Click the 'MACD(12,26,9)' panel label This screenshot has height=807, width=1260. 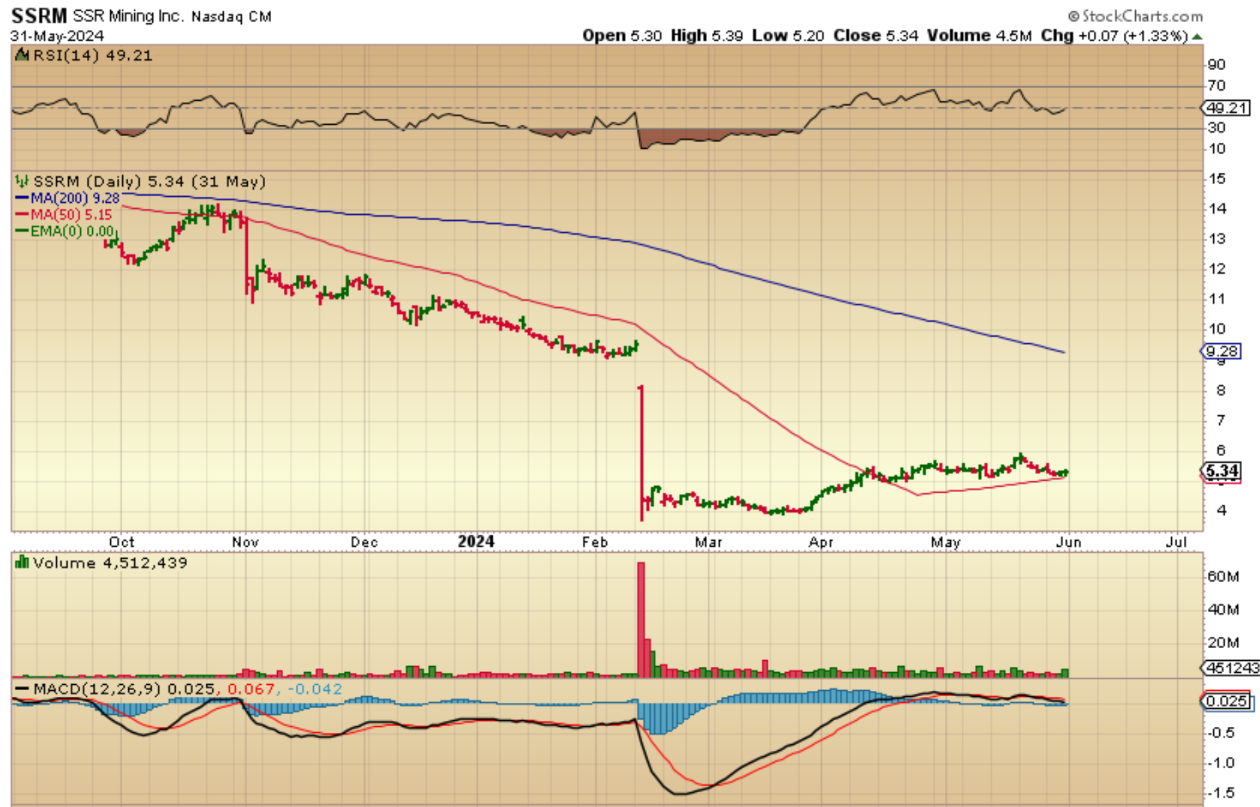coord(97,689)
